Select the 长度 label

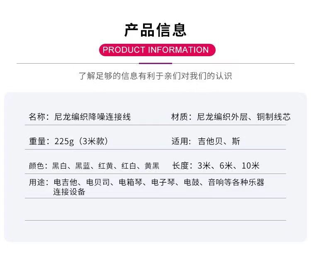(180, 166)
